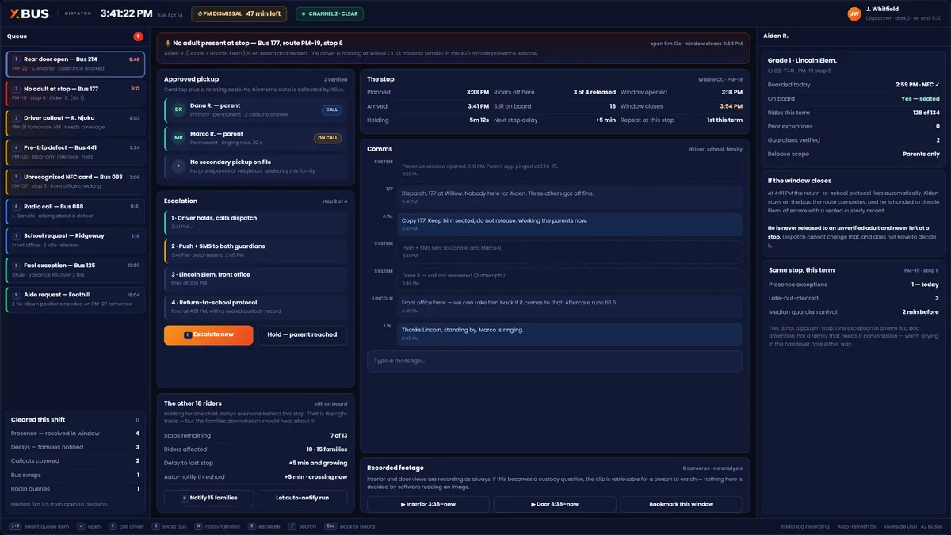The image size is (951, 535).
Task: Click Let auto-notify run button
Action: (x=302, y=498)
